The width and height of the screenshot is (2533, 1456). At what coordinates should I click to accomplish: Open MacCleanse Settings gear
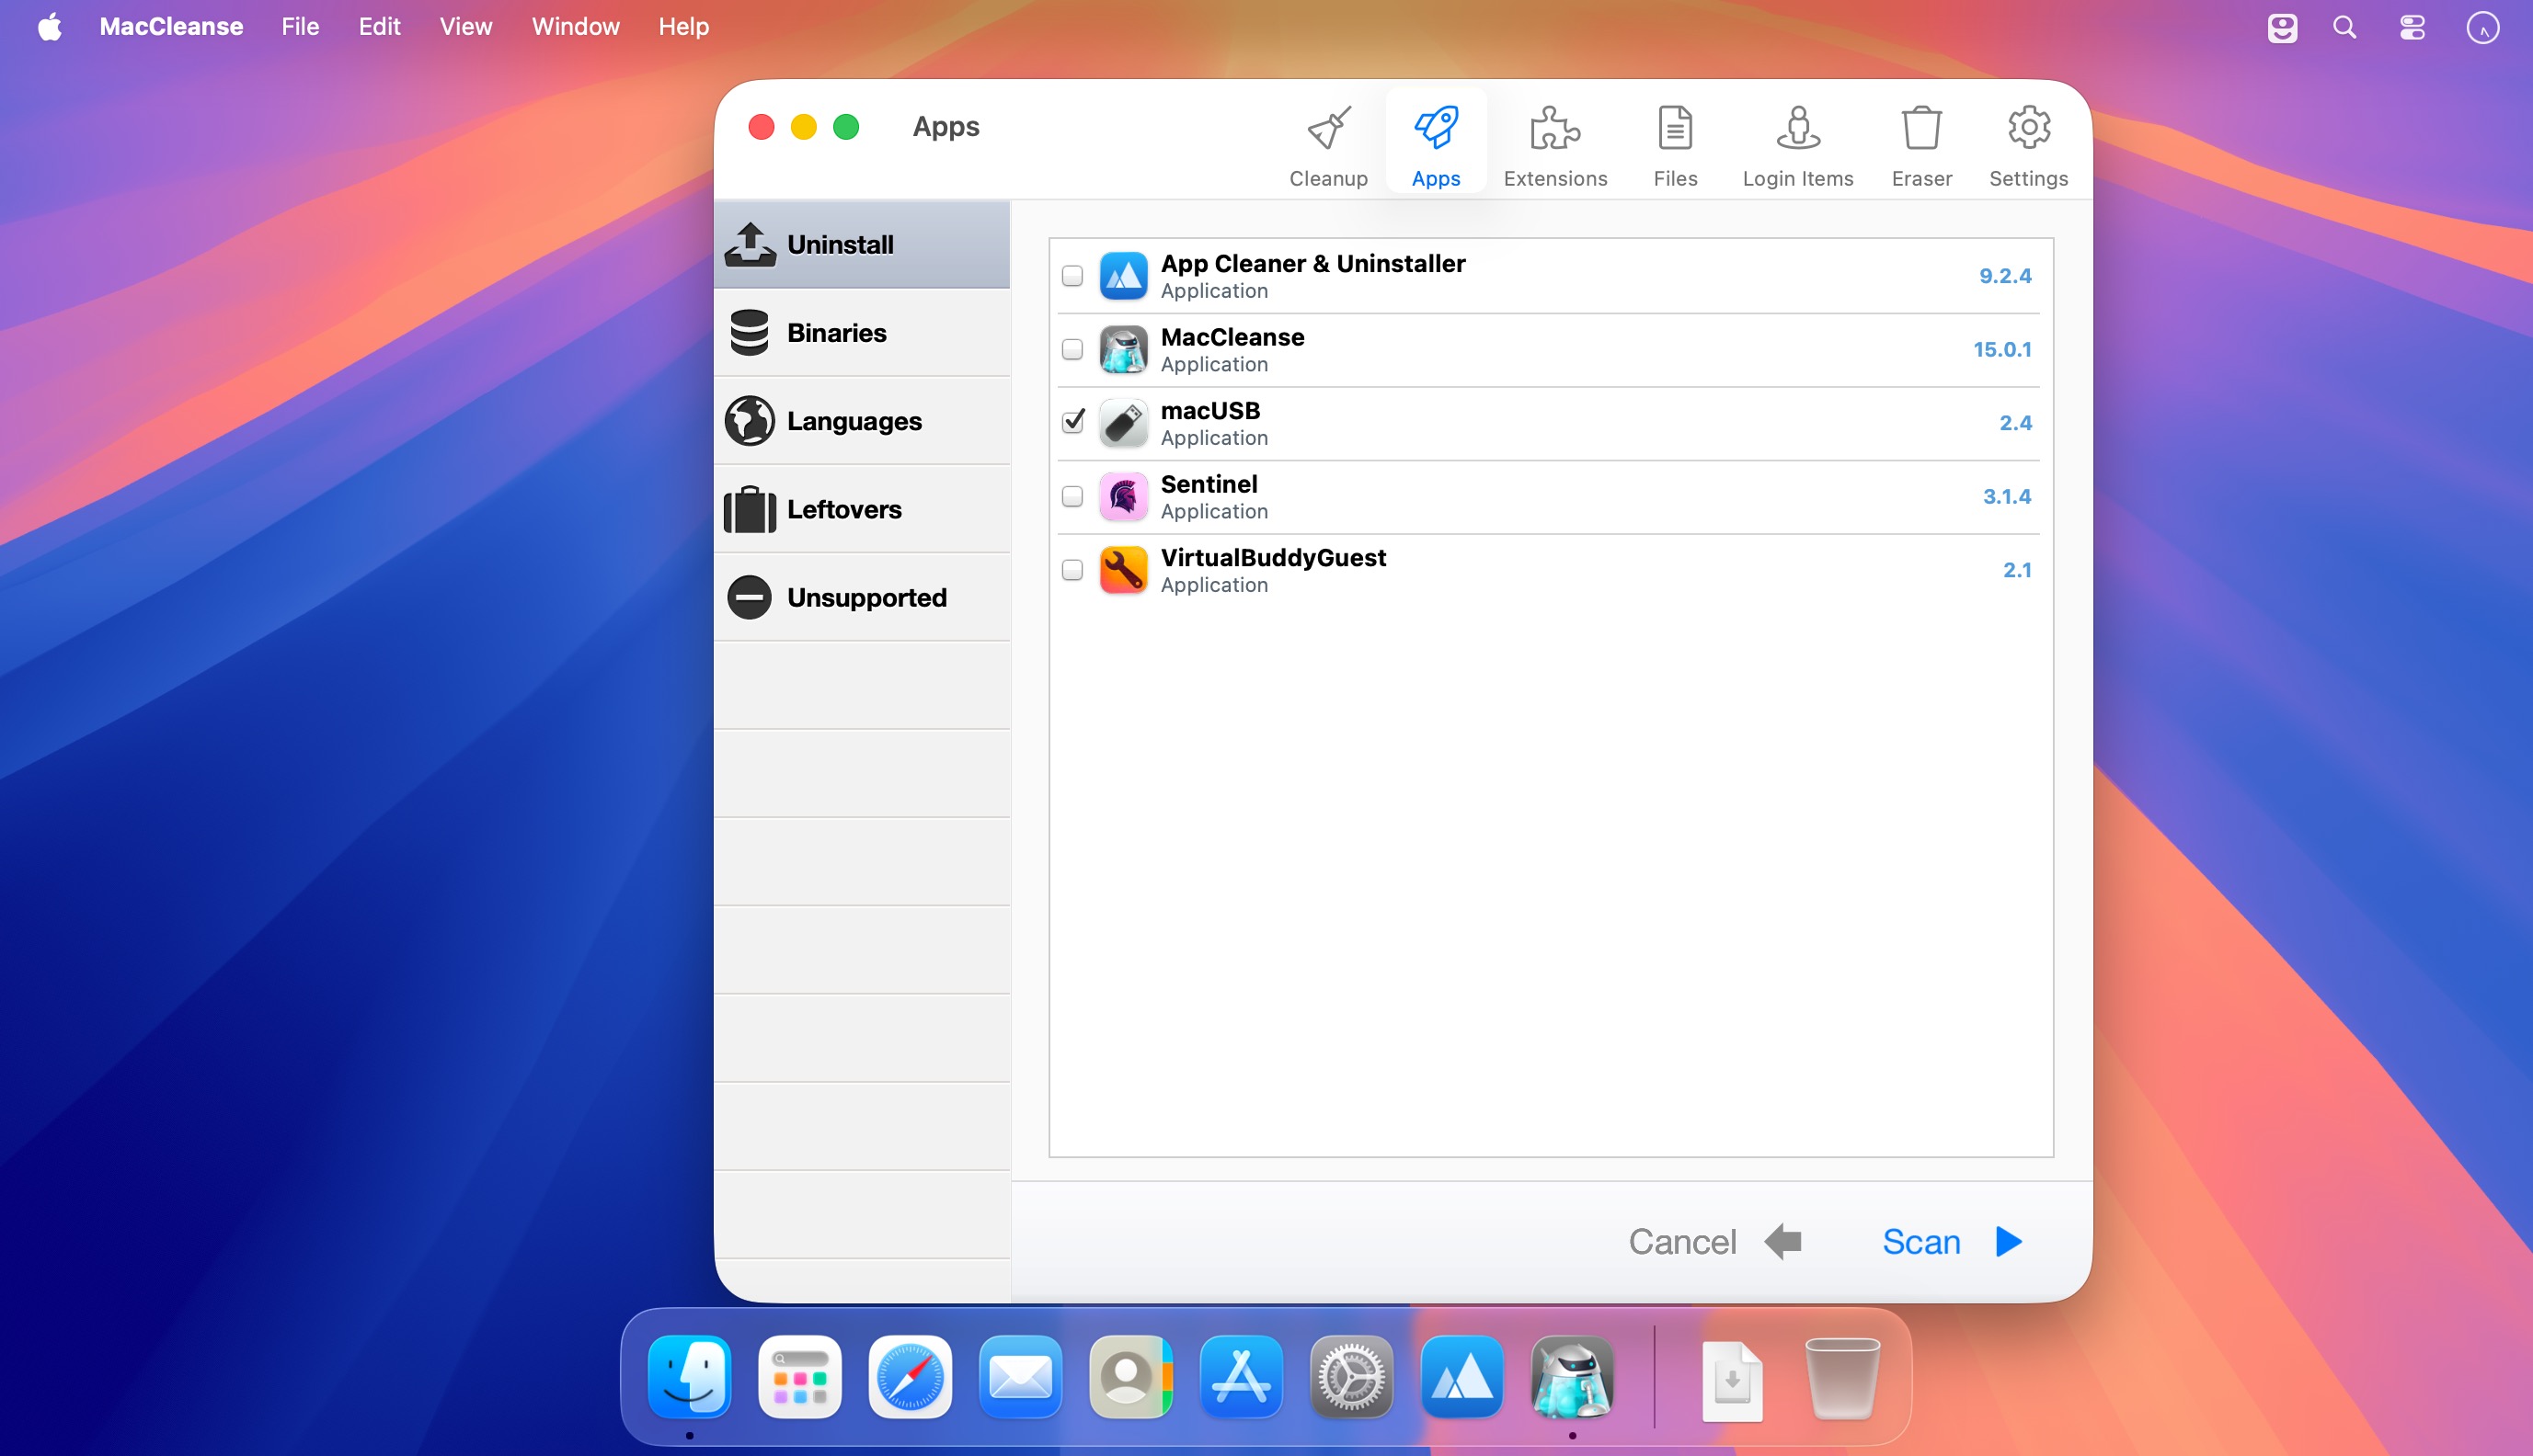click(2028, 146)
